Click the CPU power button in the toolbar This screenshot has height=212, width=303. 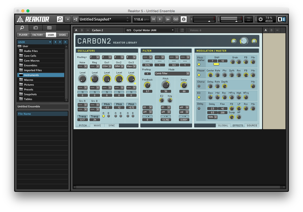[x=261, y=19]
